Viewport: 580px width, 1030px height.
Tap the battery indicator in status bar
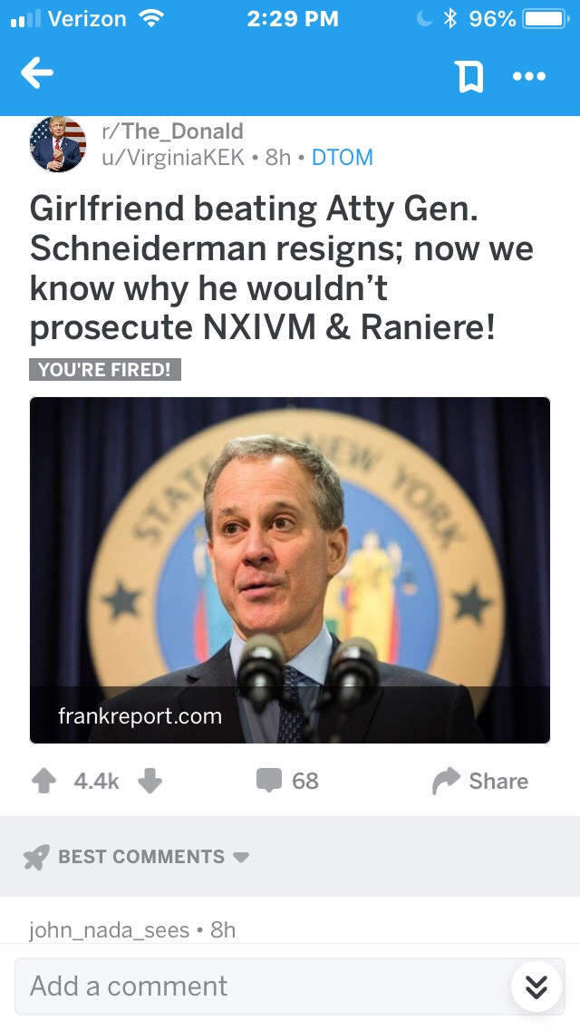click(545, 18)
